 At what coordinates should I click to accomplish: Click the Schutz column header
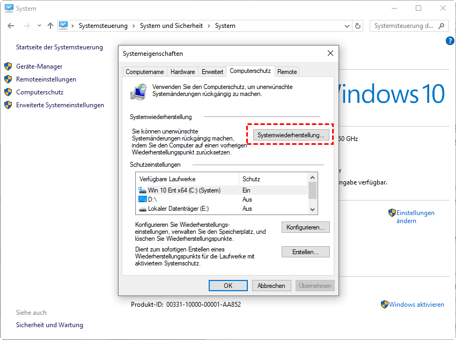click(x=273, y=179)
